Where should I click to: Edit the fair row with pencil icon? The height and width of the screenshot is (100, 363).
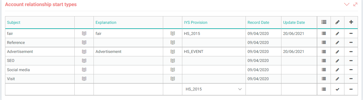337,34
